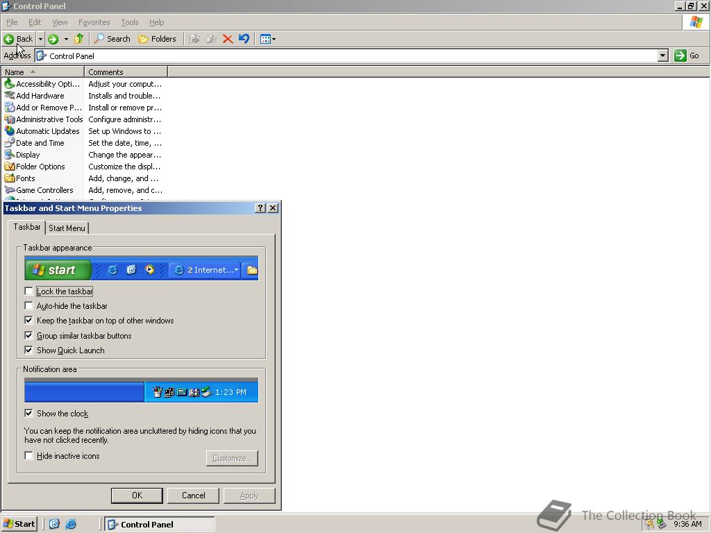The image size is (711, 533).
Task: Launch Internet Explorer from quick launch
Action: [x=72, y=524]
